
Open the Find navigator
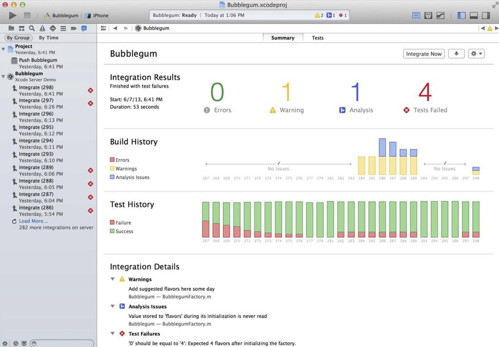tap(32, 28)
